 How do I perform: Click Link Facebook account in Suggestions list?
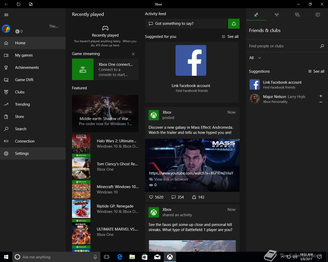pos(287,84)
